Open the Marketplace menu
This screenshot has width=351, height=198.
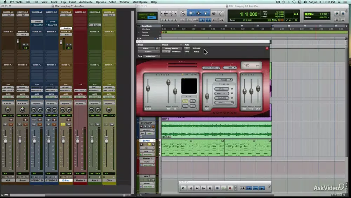point(140,2)
